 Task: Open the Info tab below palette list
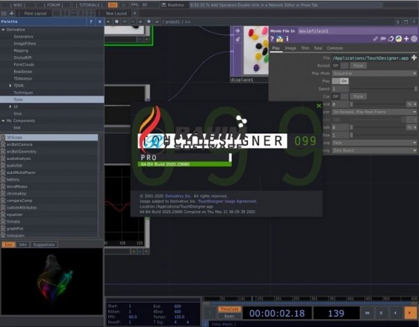23,245
